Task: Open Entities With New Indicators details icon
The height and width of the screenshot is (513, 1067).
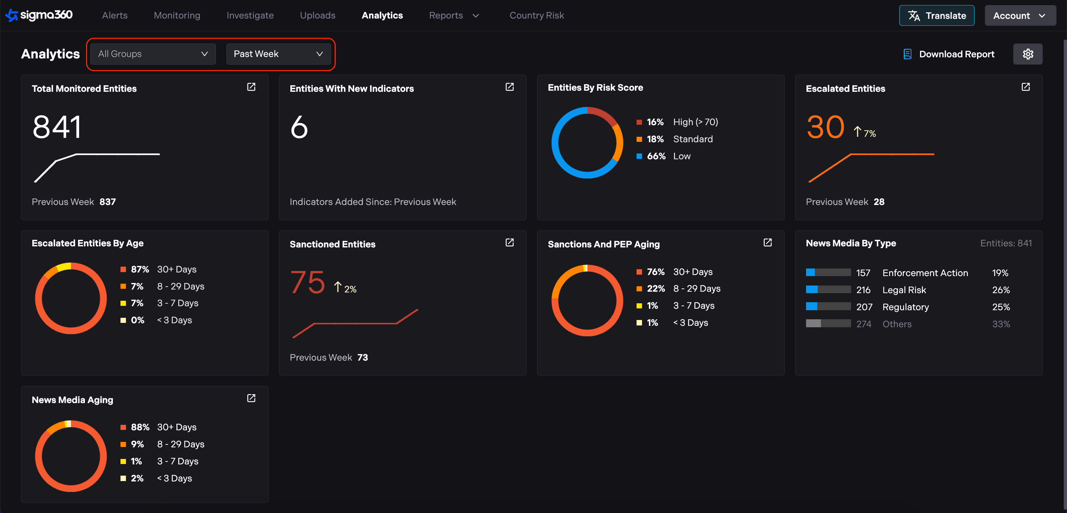Action: click(509, 87)
